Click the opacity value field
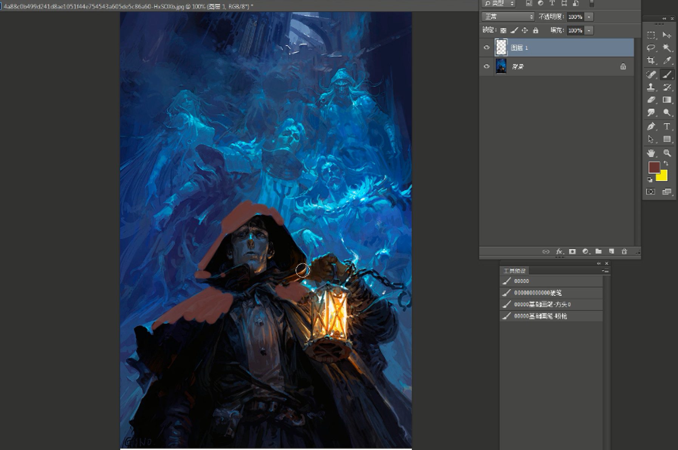The height and width of the screenshot is (450, 678). click(x=575, y=17)
